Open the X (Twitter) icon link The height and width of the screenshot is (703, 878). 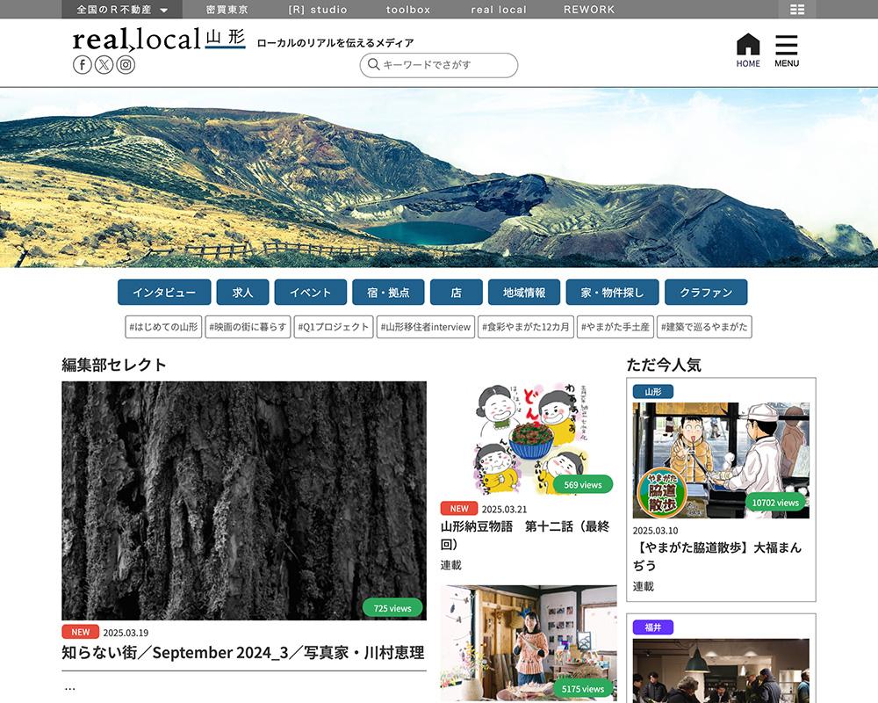pos(104,65)
